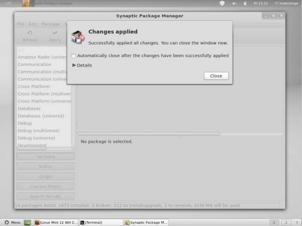This screenshot has height=226, width=302.
Task: Click the exclamation icon in the bottom panel
Action: point(297,223)
